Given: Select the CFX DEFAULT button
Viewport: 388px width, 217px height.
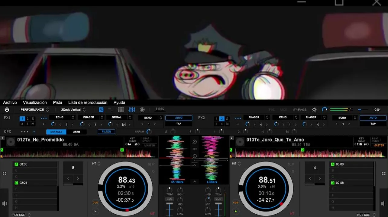Looking at the screenshot, I should (x=56, y=132).
